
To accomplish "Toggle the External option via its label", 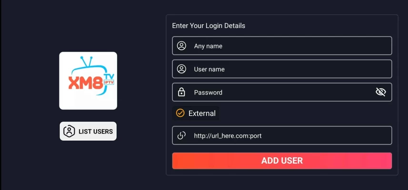I will point(202,114).
